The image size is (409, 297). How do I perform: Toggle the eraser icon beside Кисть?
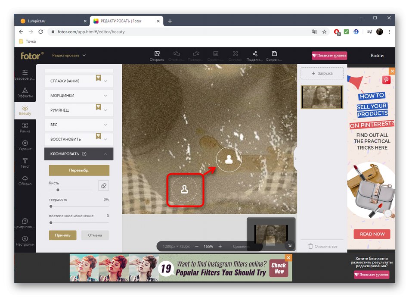[104, 185]
